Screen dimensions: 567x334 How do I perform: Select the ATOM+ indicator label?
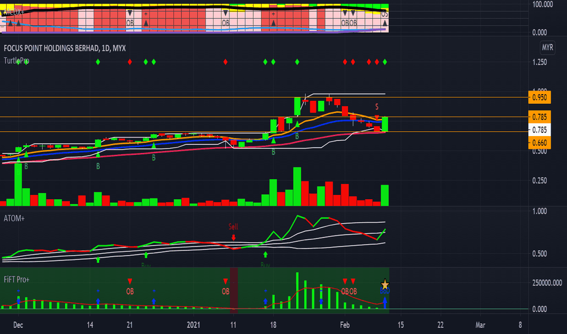coord(14,219)
